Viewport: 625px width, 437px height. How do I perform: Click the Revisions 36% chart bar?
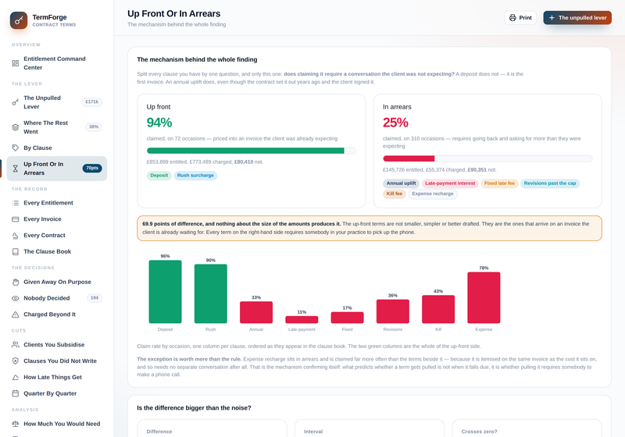[x=393, y=311]
